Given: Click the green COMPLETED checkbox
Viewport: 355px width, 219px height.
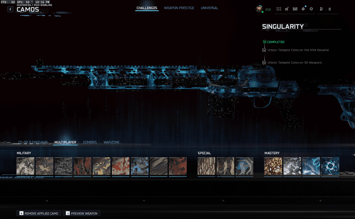Looking at the screenshot, I should (265, 42).
